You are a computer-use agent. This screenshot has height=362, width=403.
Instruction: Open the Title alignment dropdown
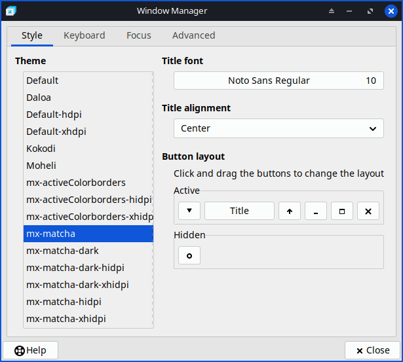[x=278, y=128]
